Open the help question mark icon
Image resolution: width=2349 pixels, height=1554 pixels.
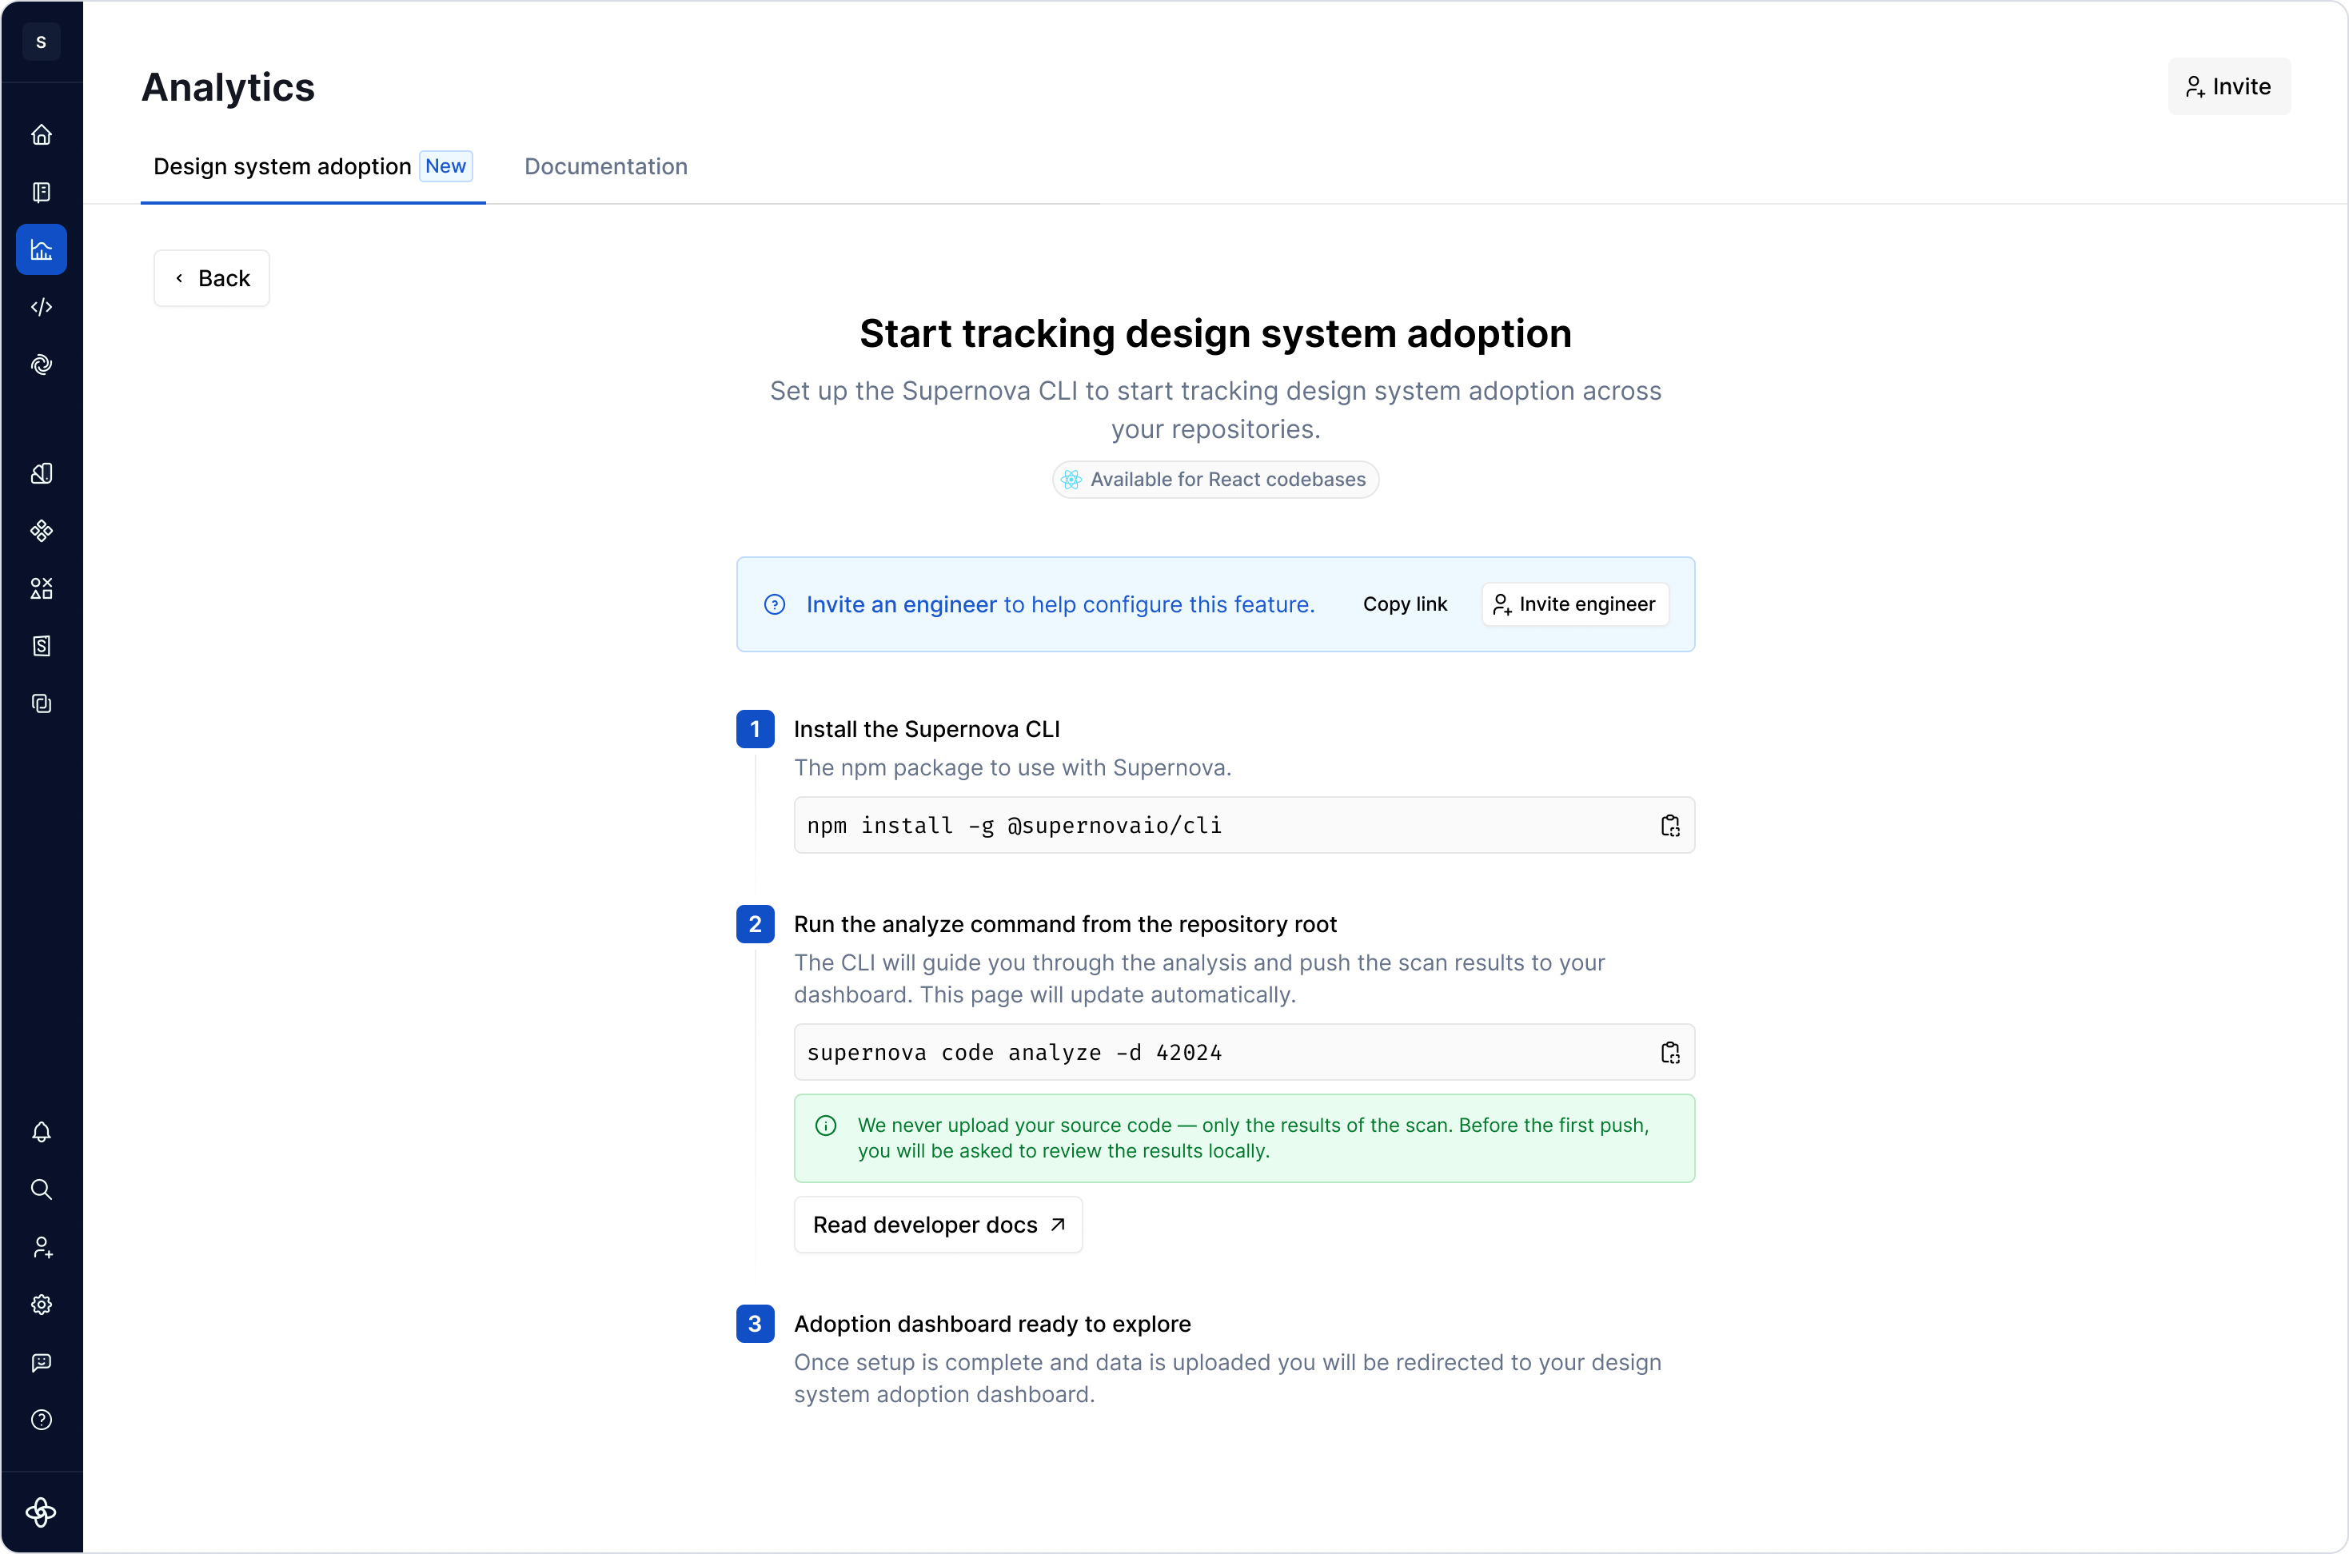point(41,1421)
